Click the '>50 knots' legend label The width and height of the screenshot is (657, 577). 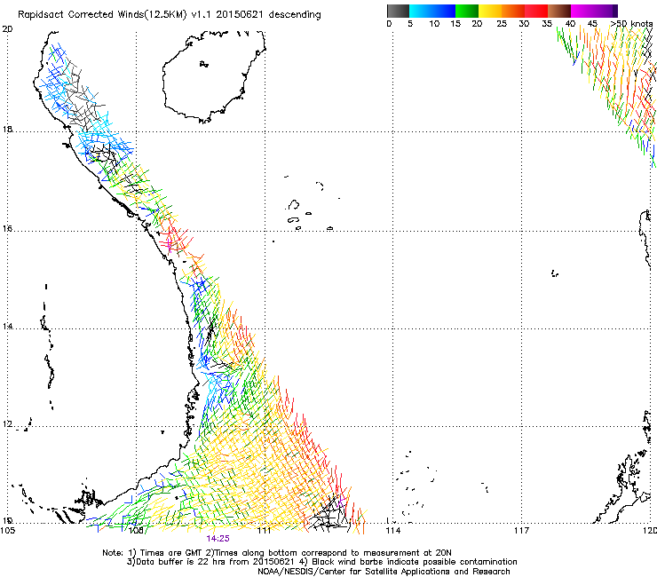click(631, 24)
